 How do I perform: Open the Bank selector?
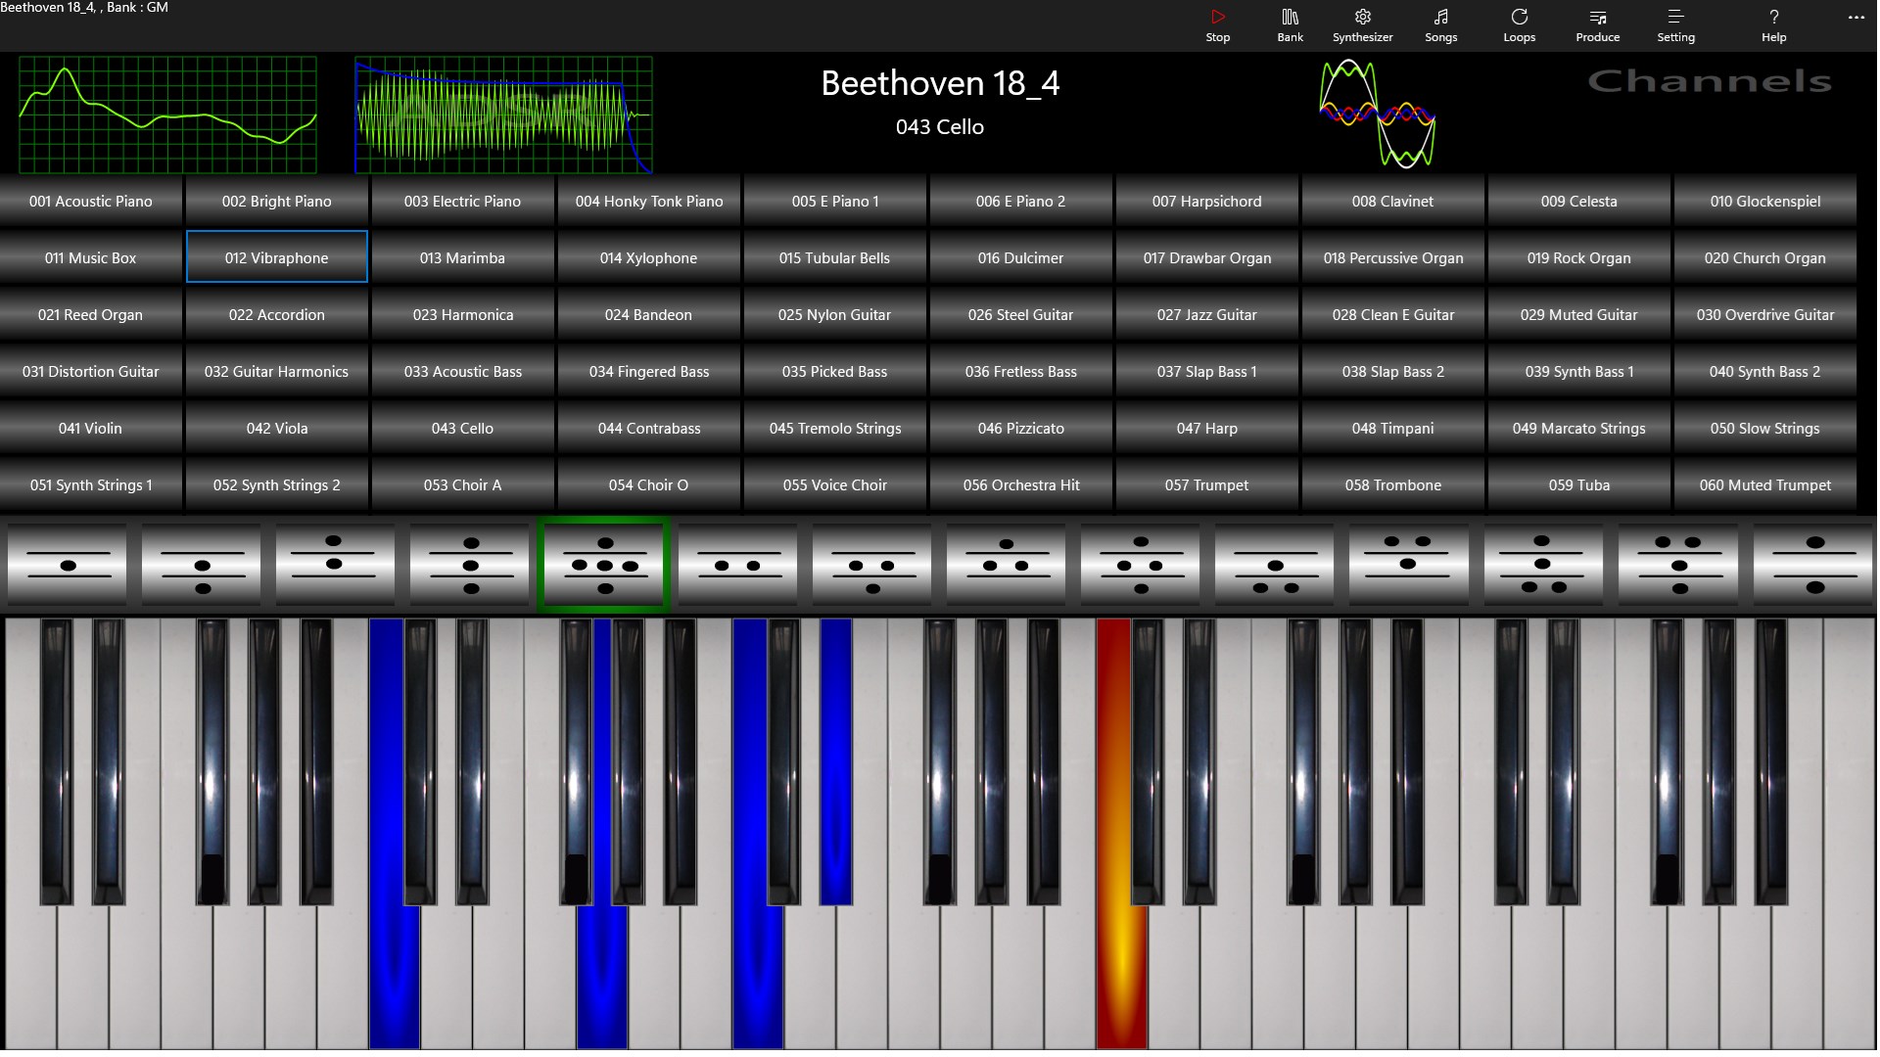[x=1290, y=24]
